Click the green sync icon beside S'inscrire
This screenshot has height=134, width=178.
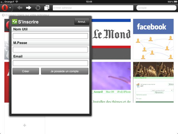click(15, 21)
